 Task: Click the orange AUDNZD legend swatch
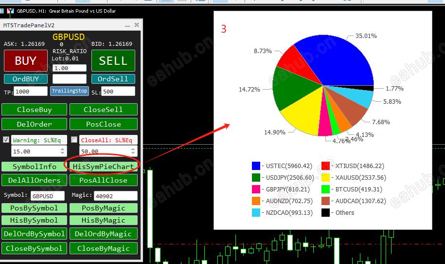click(x=256, y=201)
